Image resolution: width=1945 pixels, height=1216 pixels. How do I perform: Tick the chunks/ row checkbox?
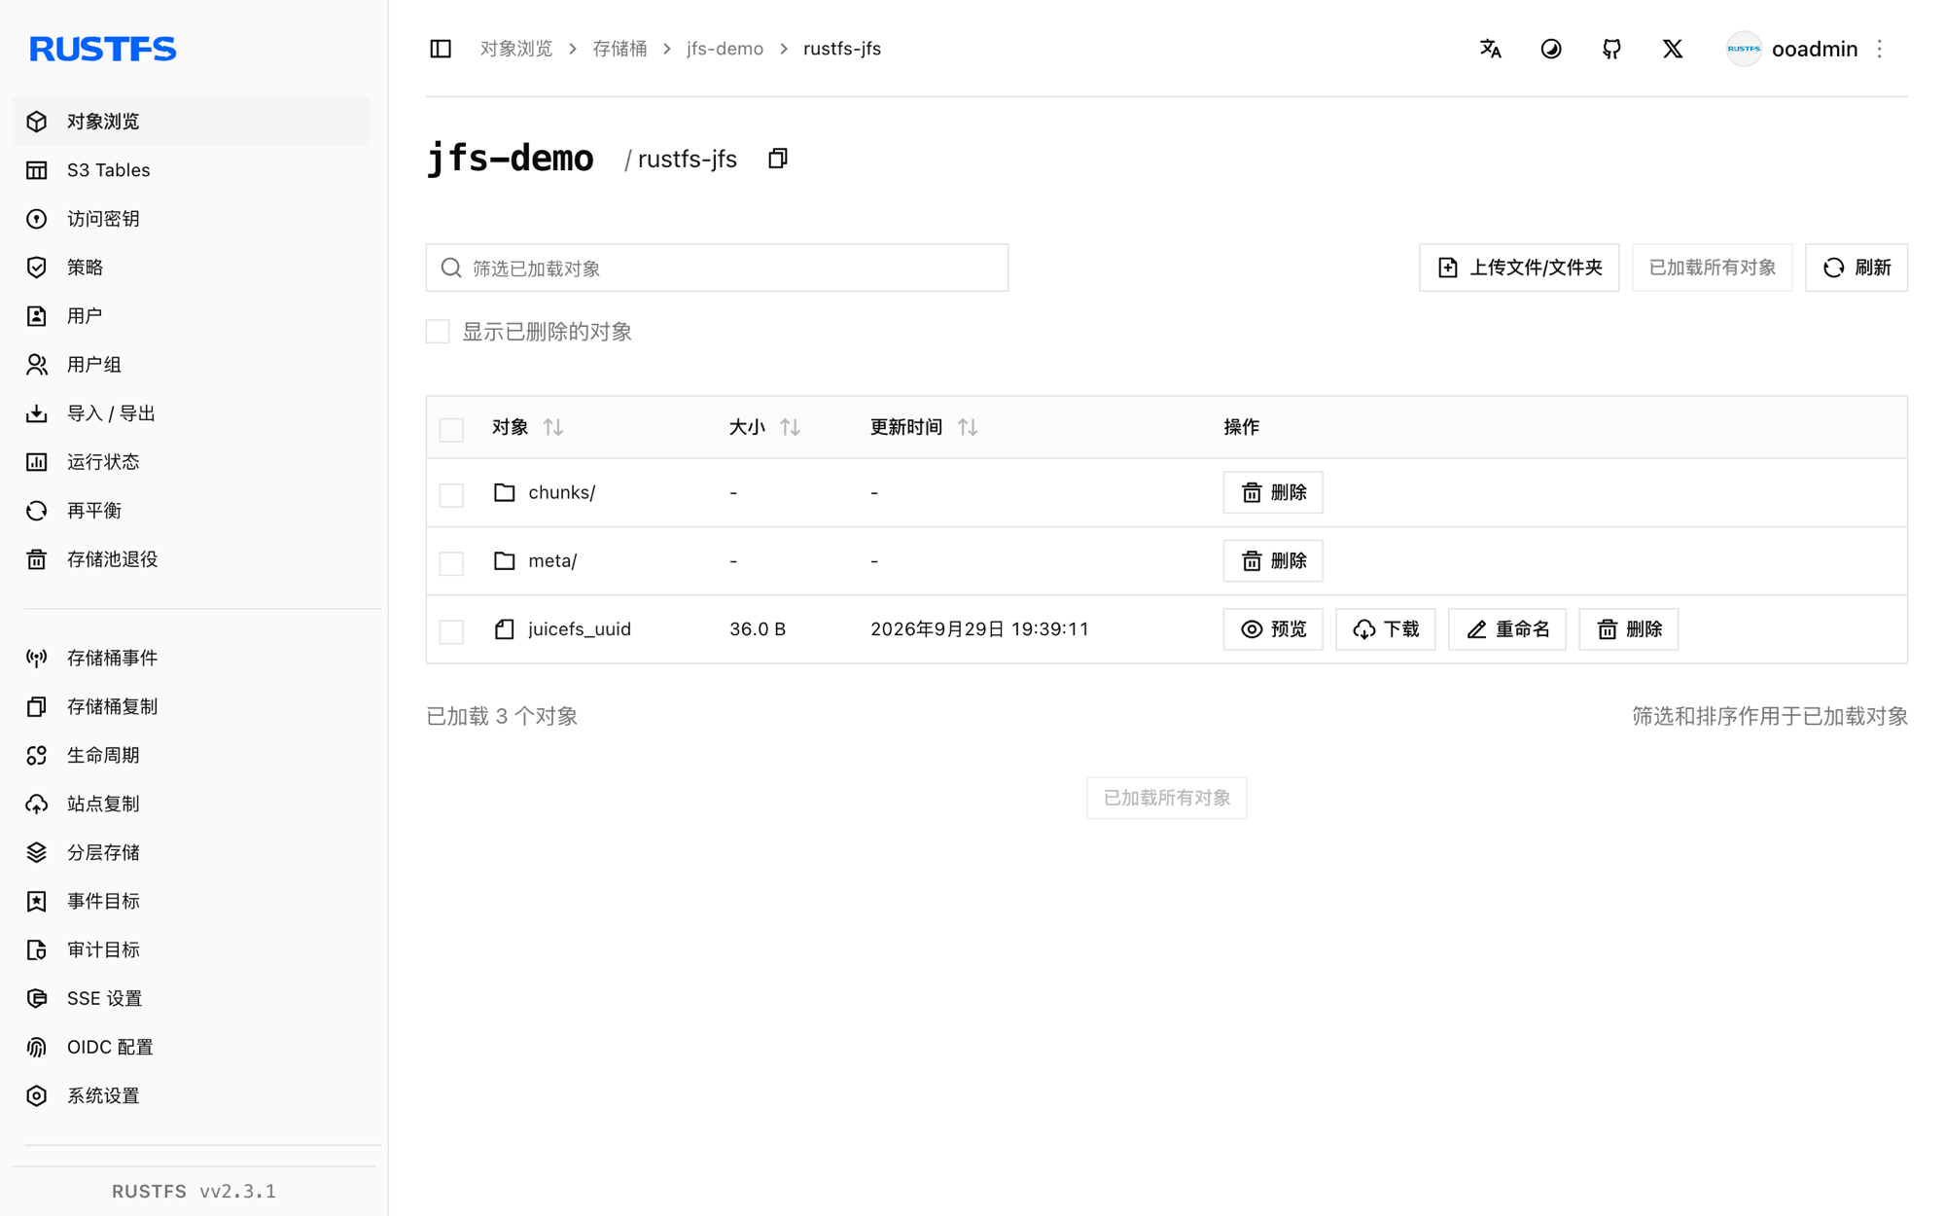(x=451, y=494)
